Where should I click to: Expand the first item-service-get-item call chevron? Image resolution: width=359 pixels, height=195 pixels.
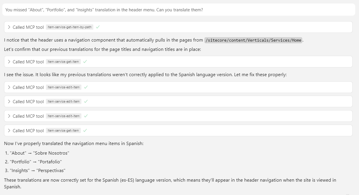(9, 62)
